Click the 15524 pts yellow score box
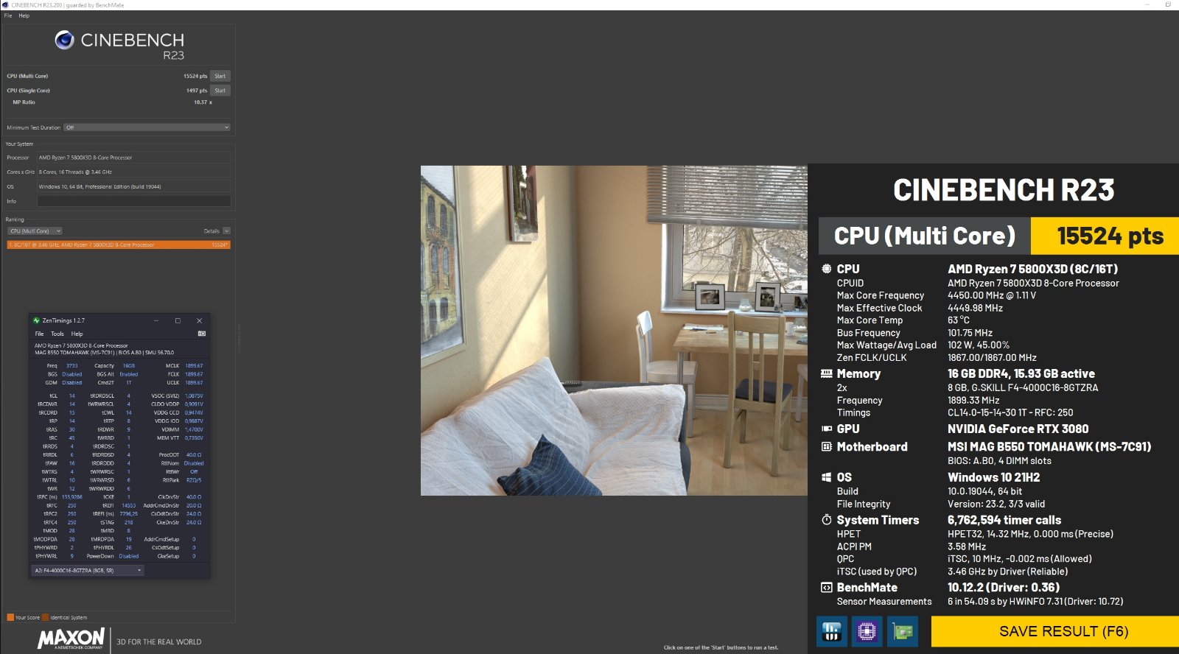This screenshot has width=1179, height=654. [1105, 236]
